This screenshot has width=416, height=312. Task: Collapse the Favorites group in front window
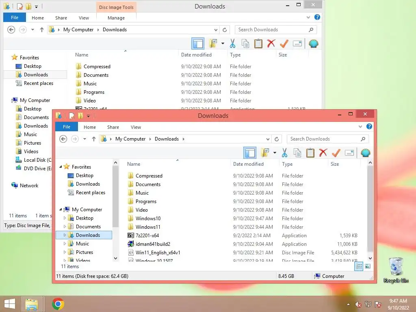[61, 167]
